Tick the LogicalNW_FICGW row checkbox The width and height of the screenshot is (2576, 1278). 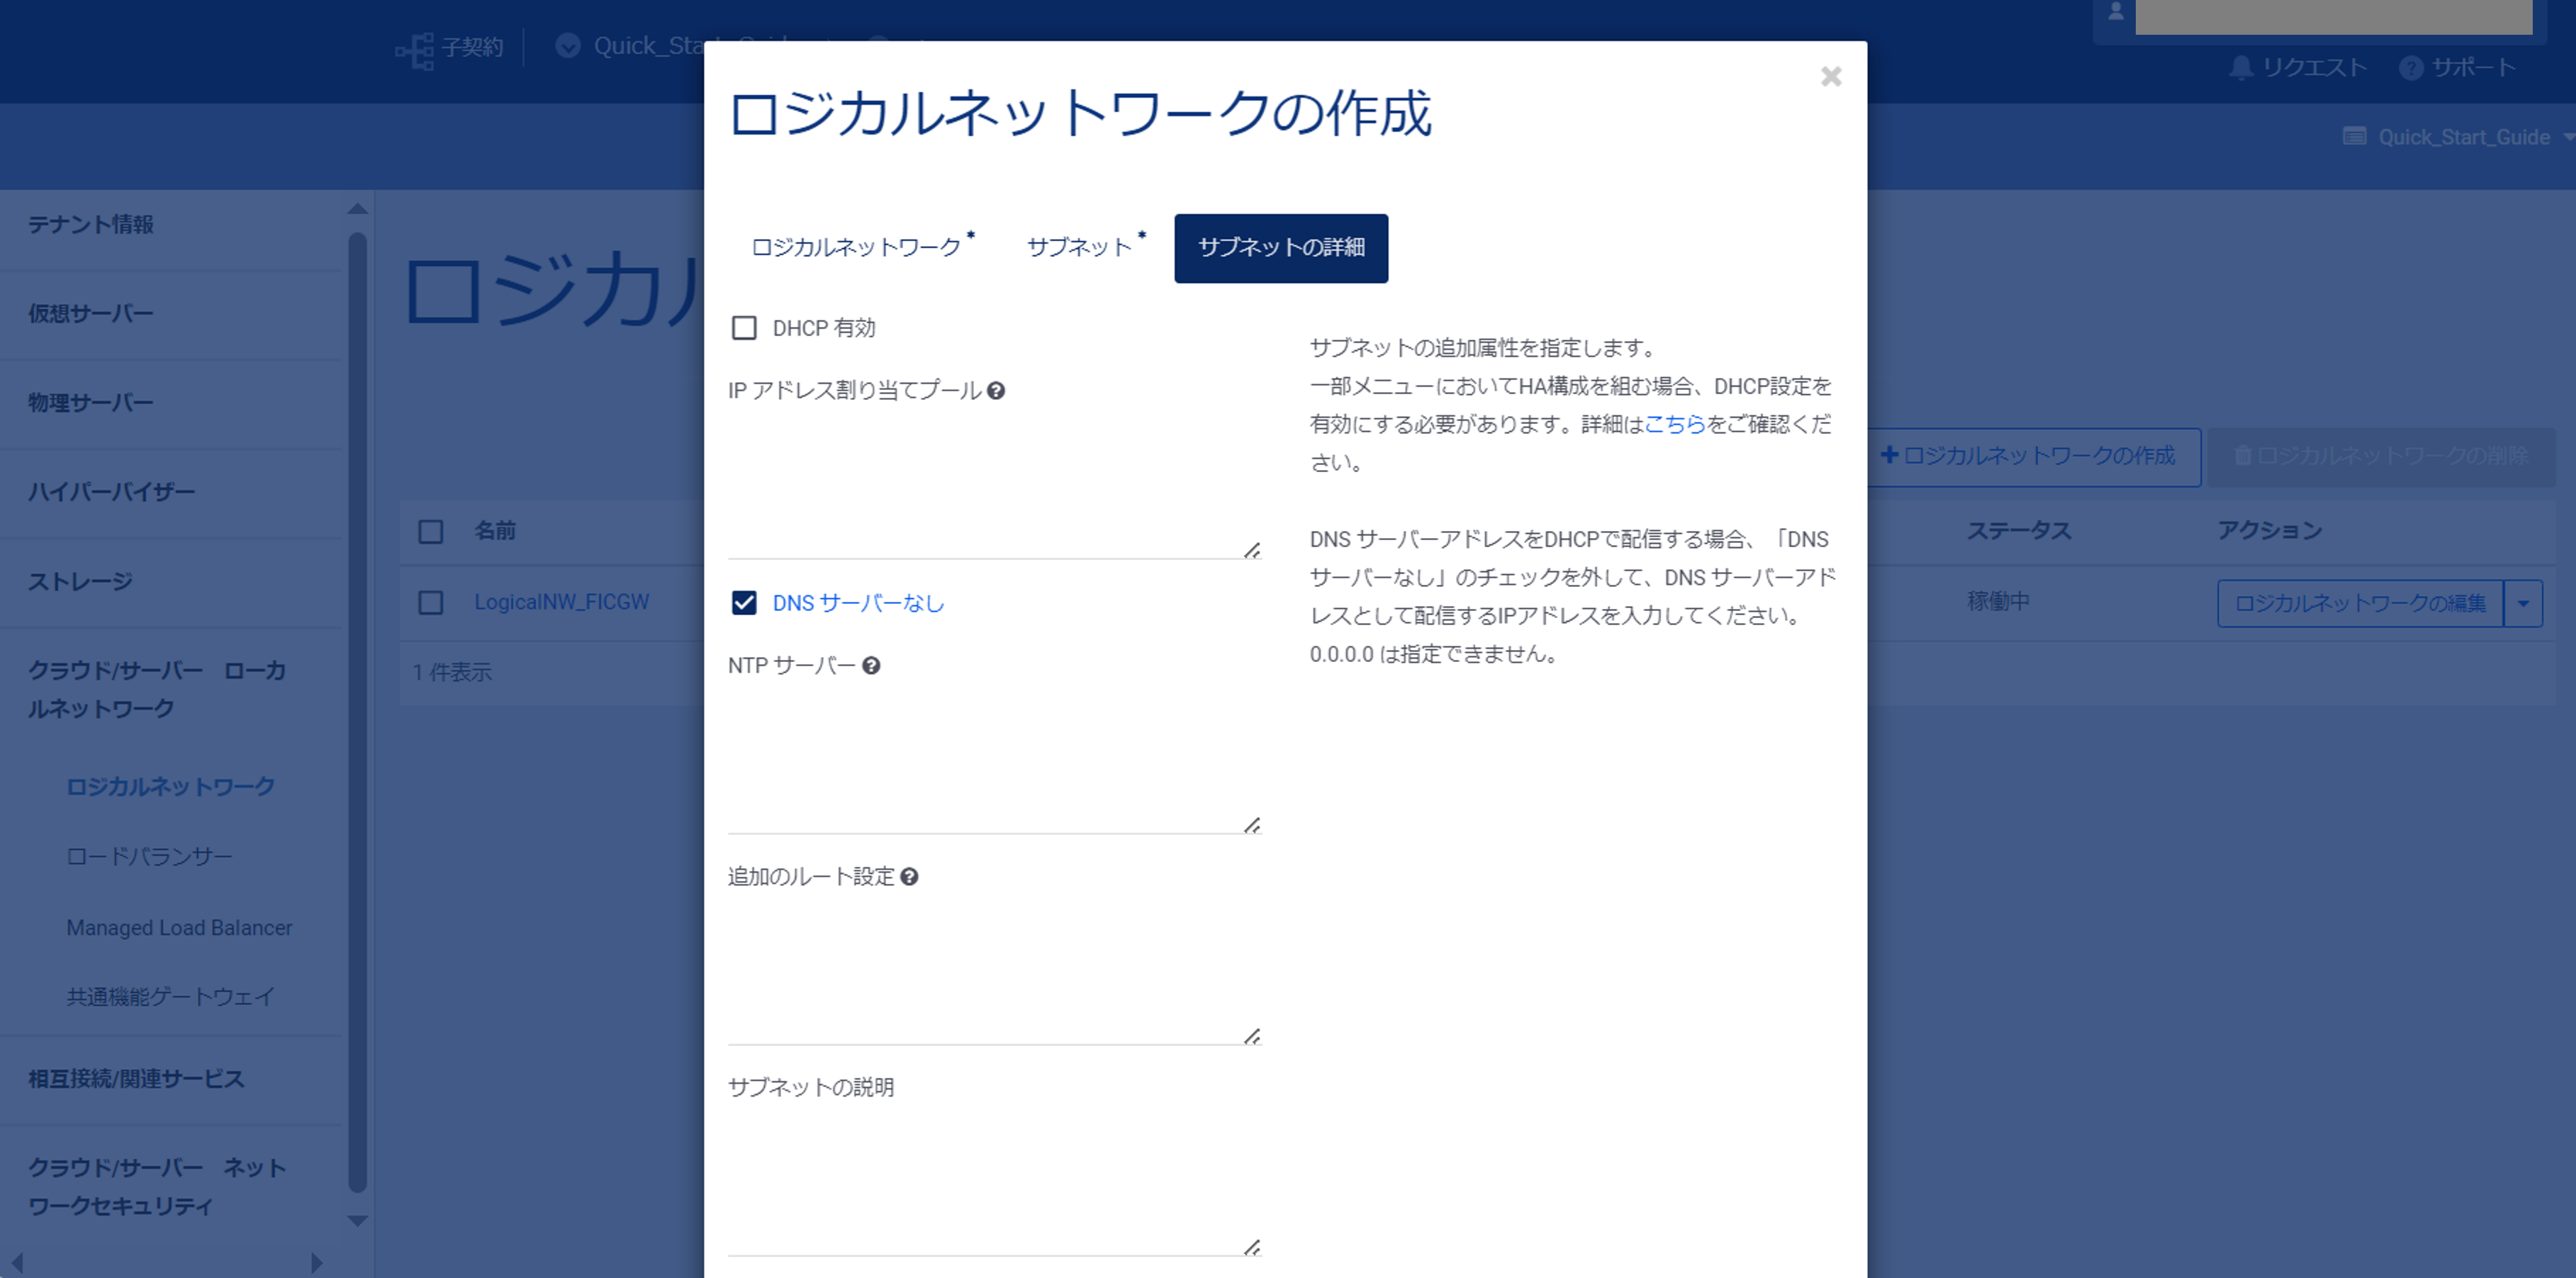pos(431,602)
